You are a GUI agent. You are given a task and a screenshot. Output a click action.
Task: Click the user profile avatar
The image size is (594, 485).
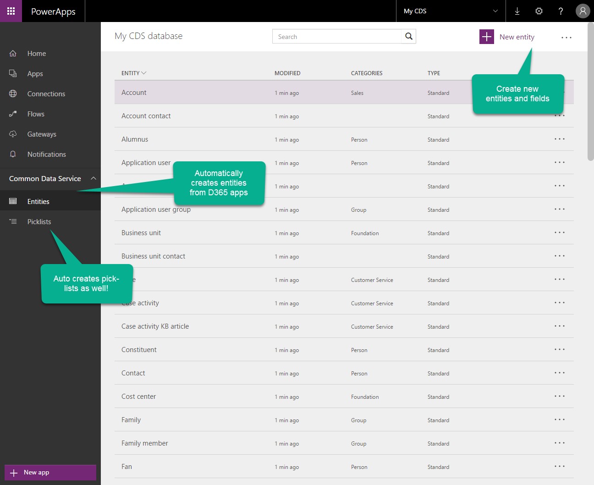583,11
